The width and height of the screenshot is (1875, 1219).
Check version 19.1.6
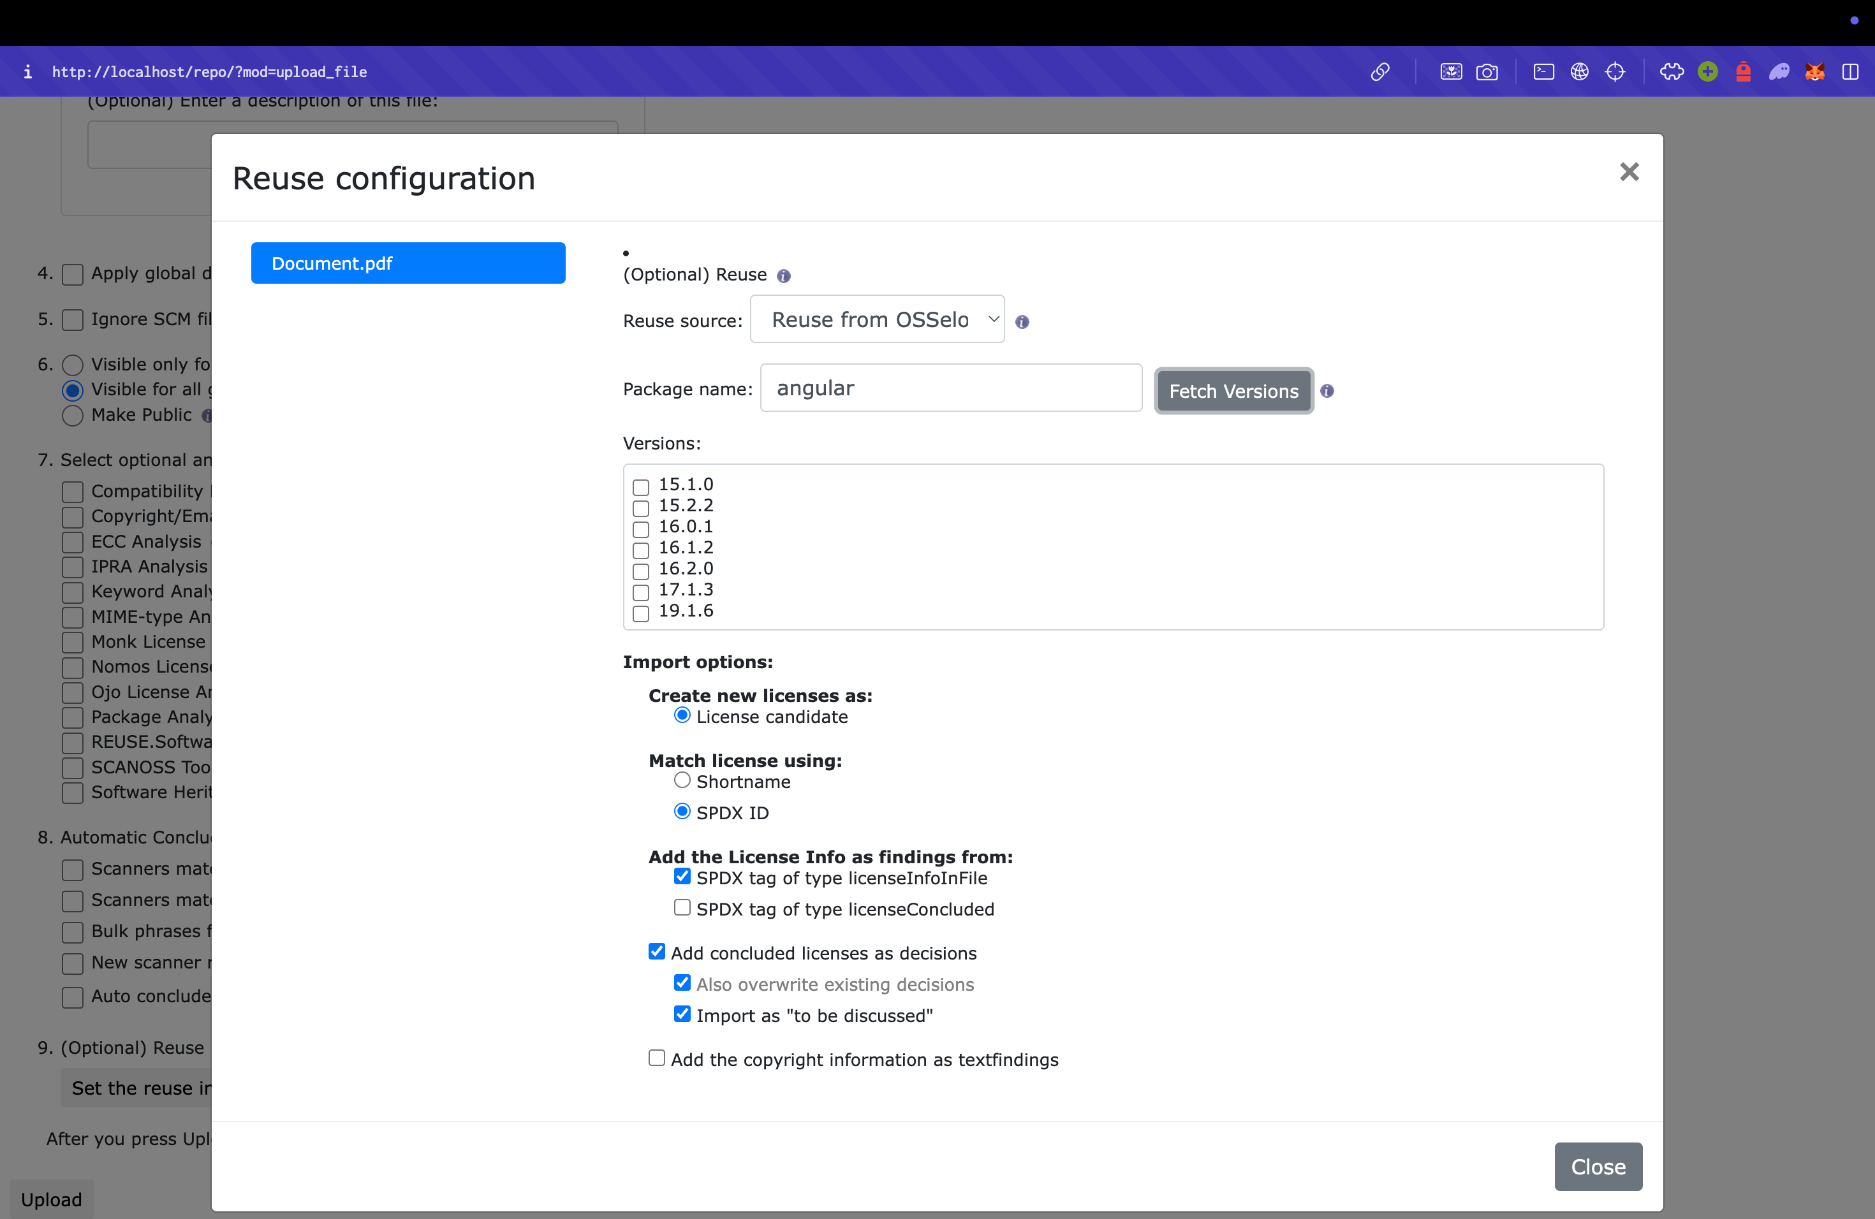tap(640, 613)
